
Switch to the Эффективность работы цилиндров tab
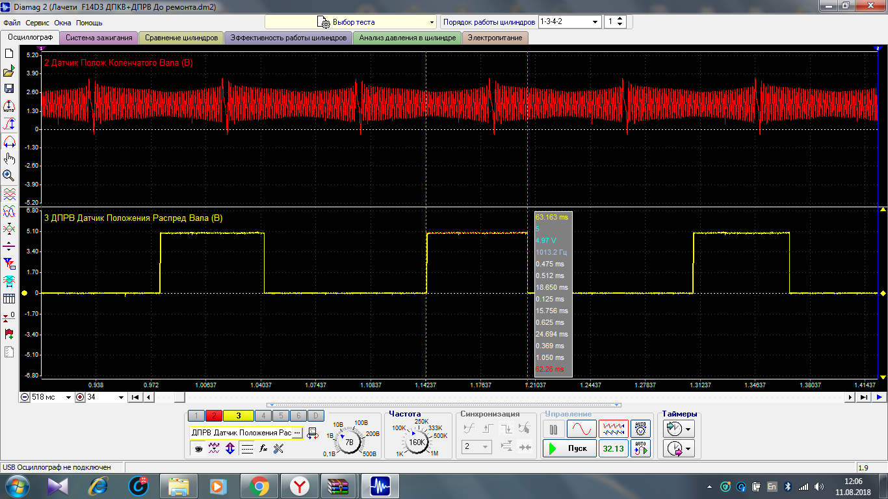tap(289, 38)
